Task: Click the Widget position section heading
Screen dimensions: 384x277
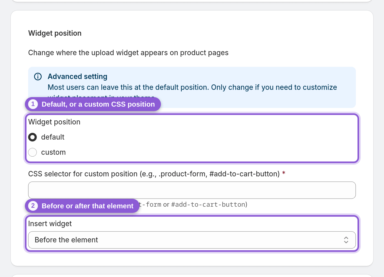Action: (x=55, y=33)
